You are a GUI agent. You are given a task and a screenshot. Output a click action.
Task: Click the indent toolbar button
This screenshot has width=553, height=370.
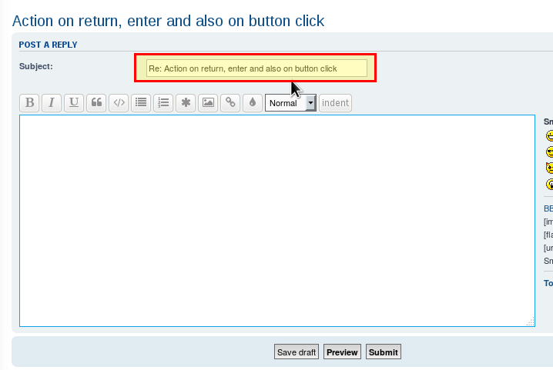[x=335, y=103]
